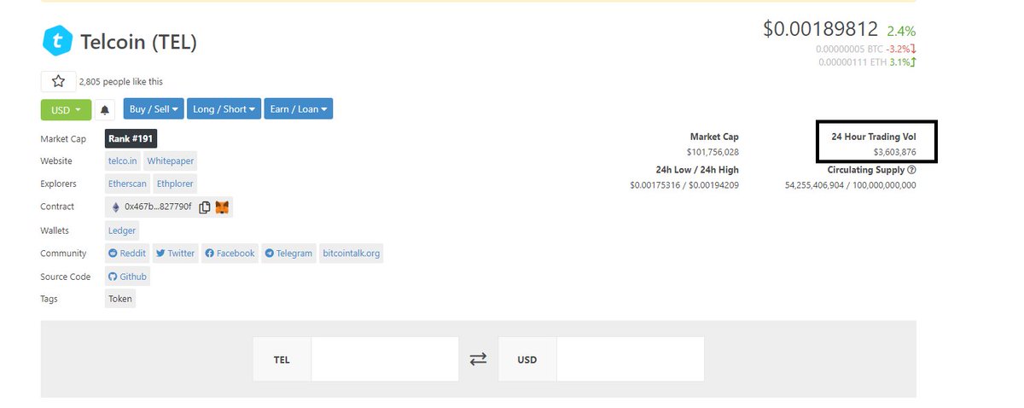The image size is (1024, 408).
Task: Click the Token tag
Action: point(120,299)
